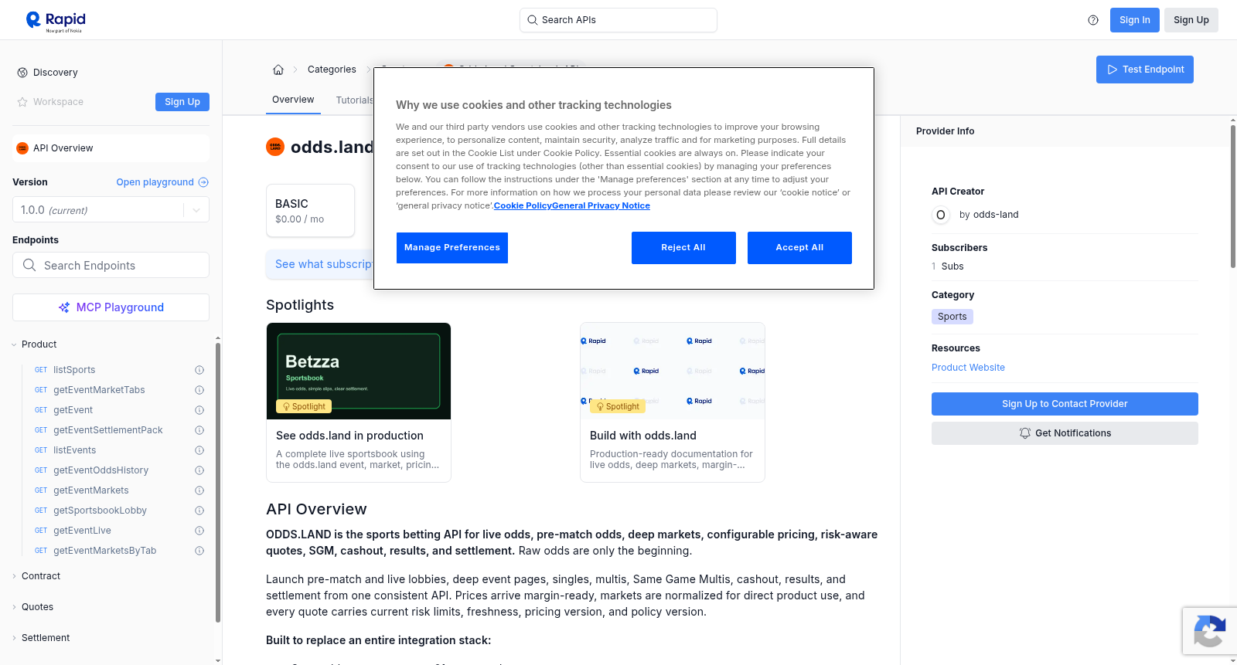Click Get Notifications button

pyautogui.click(x=1065, y=433)
